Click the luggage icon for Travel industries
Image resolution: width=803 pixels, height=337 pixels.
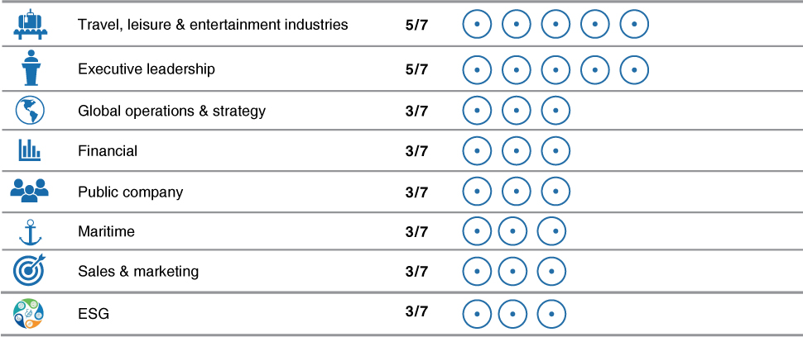tap(30, 24)
